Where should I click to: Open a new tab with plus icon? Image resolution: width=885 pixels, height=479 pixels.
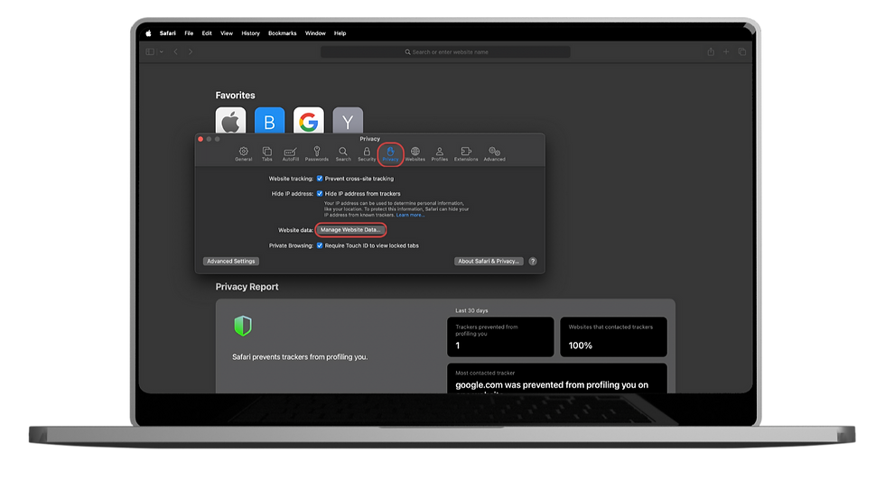click(726, 51)
